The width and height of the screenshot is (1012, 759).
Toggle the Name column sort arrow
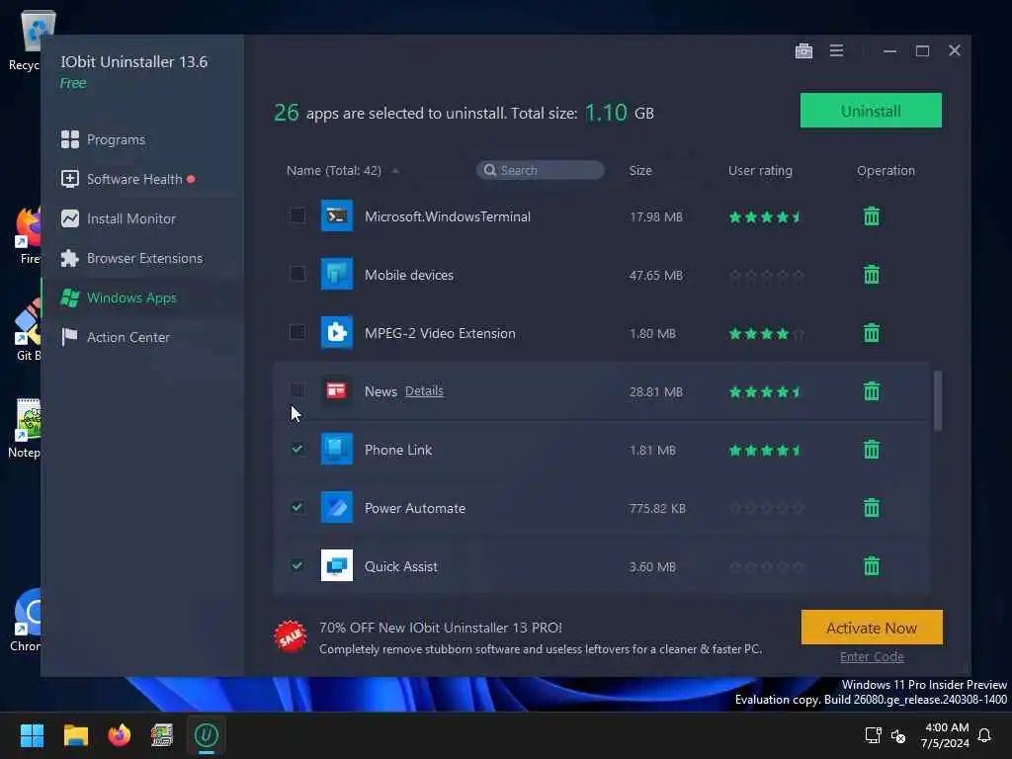pyautogui.click(x=395, y=171)
